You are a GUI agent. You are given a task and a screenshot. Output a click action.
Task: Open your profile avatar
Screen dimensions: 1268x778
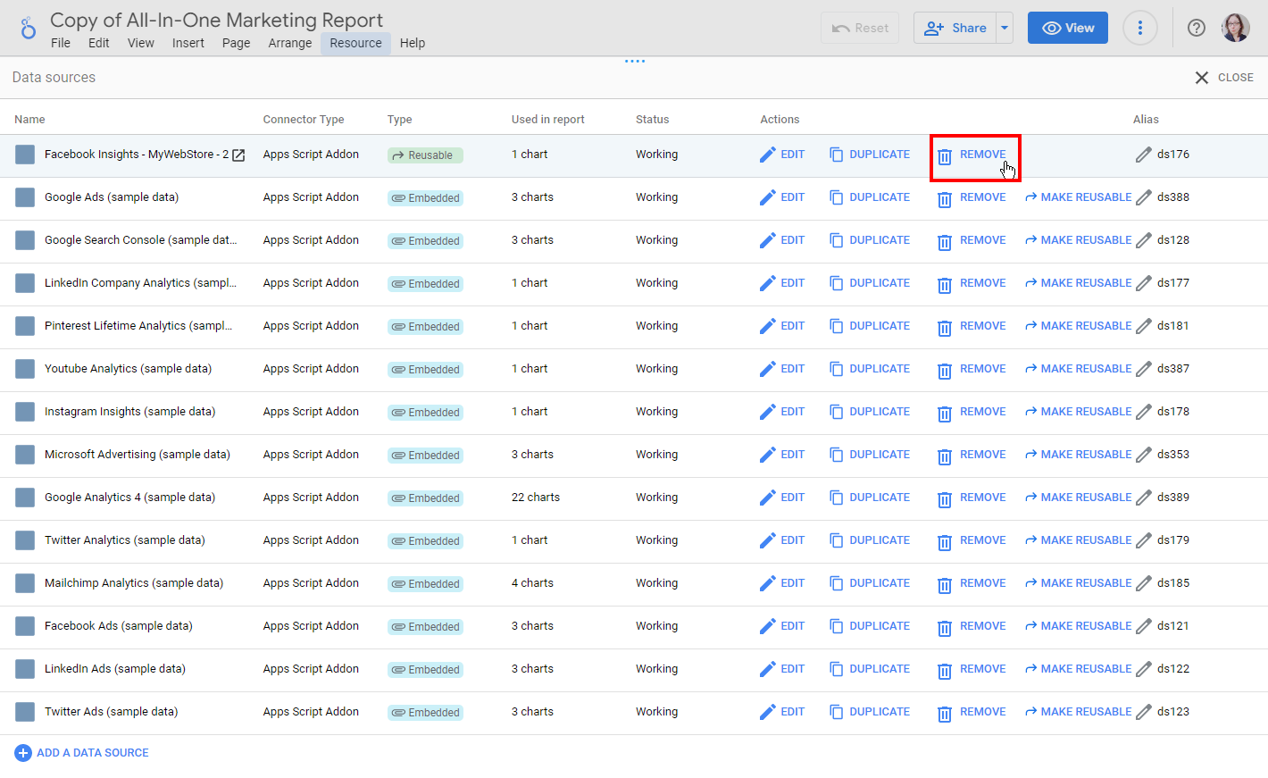tap(1236, 28)
